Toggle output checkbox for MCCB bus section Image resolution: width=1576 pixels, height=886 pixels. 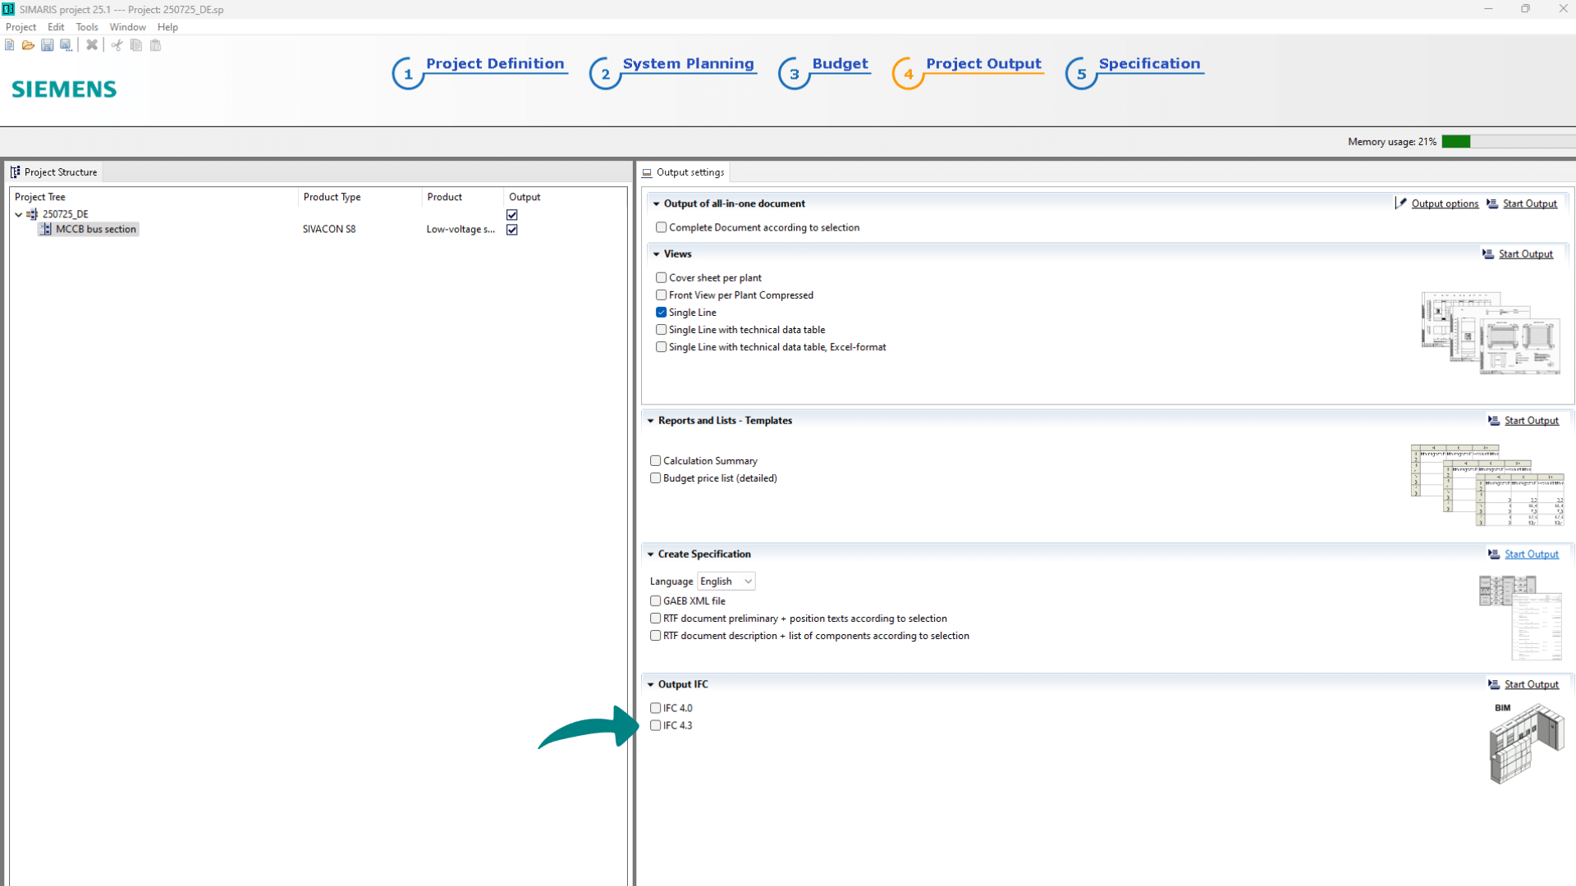tap(512, 230)
